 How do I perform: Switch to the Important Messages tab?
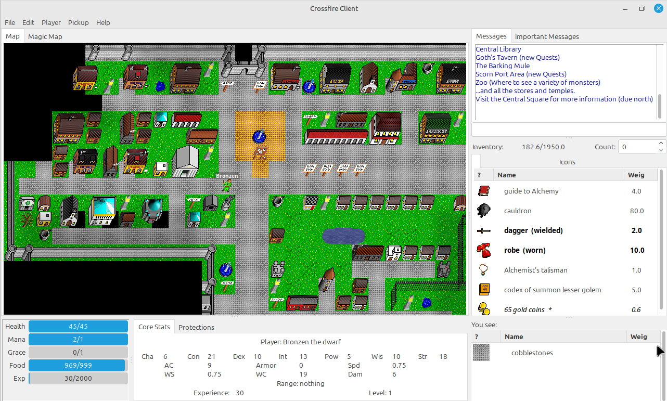[x=547, y=36]
